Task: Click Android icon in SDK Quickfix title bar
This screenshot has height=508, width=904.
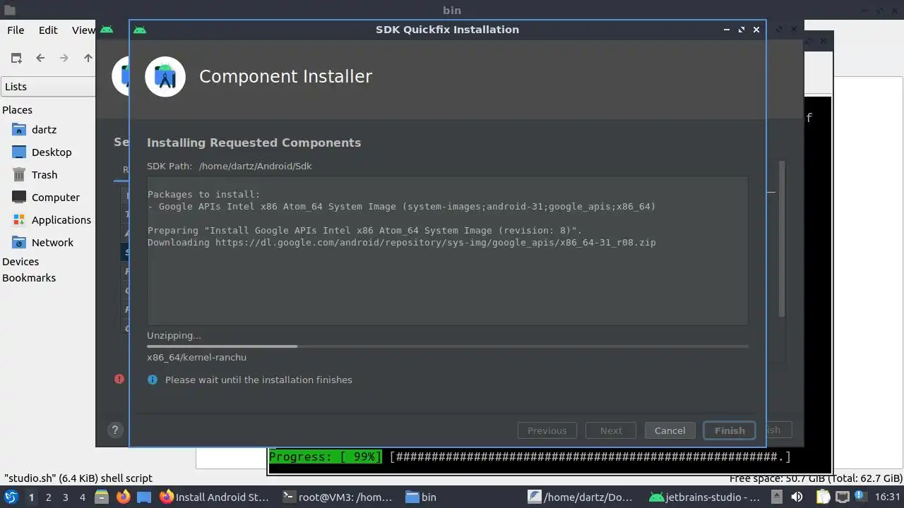Action: pos(140,30)
